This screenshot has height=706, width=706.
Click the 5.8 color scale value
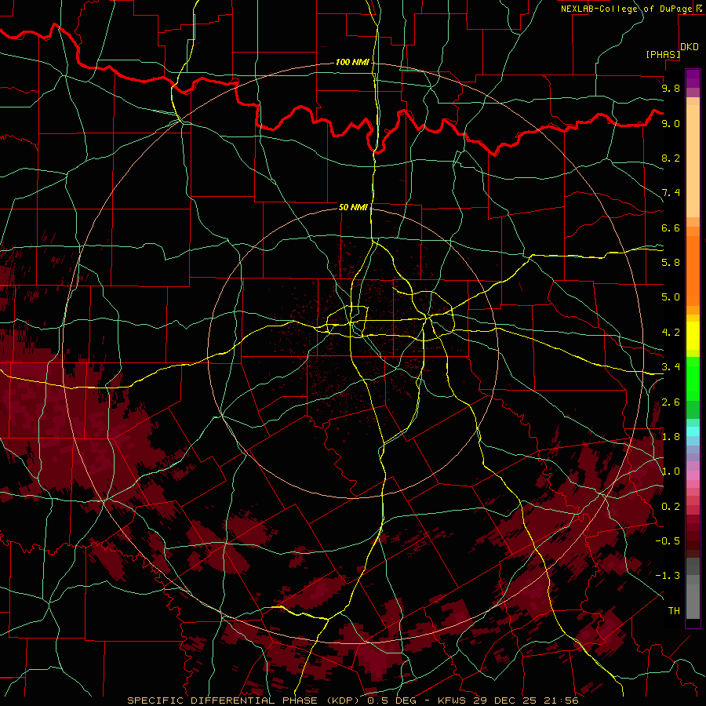click(x=671, y=263)
